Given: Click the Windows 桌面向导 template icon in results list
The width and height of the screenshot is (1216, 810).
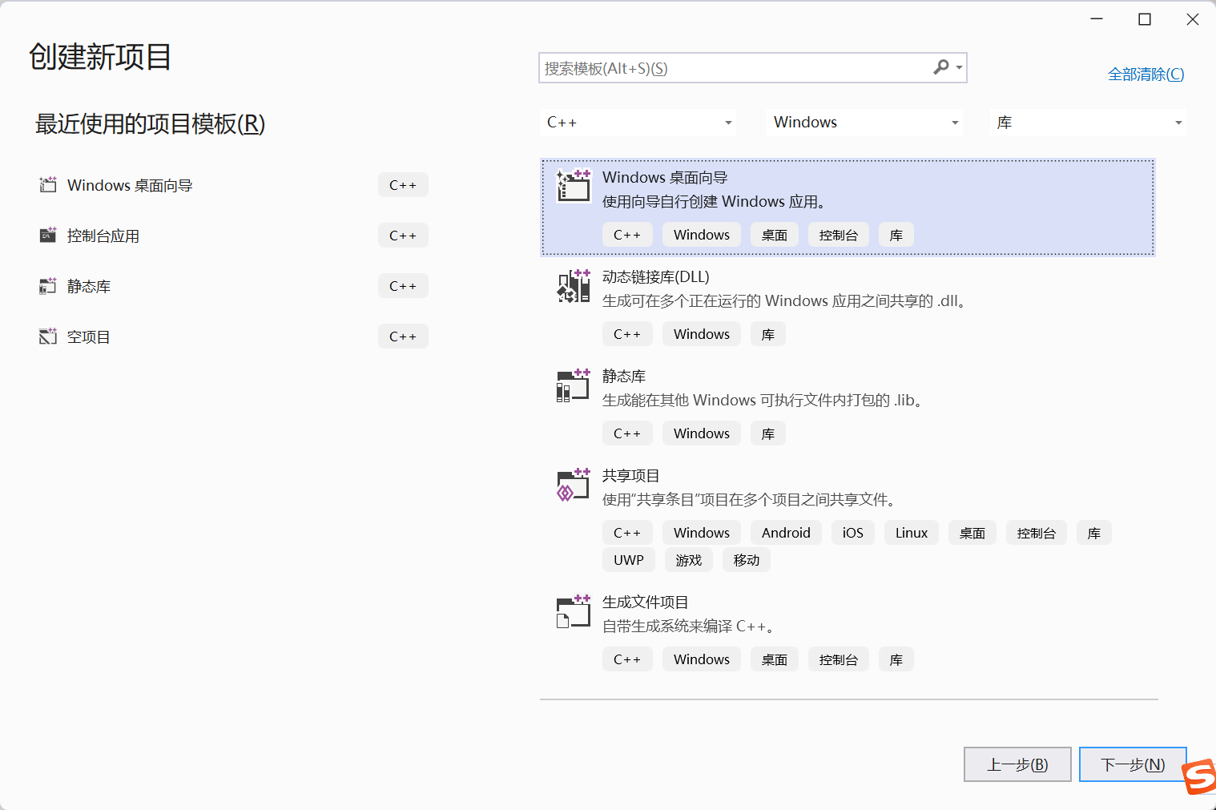Looking at the screenshot, I should click(x=574, y=185).
